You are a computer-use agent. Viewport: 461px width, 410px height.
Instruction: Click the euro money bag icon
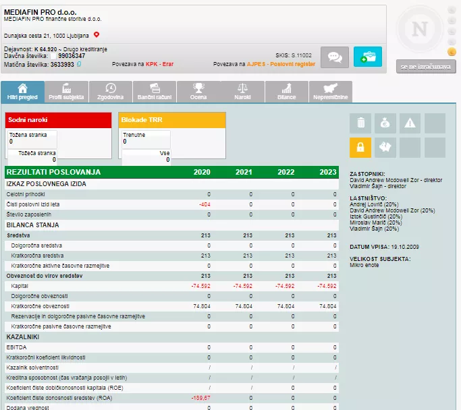(385, 123)
